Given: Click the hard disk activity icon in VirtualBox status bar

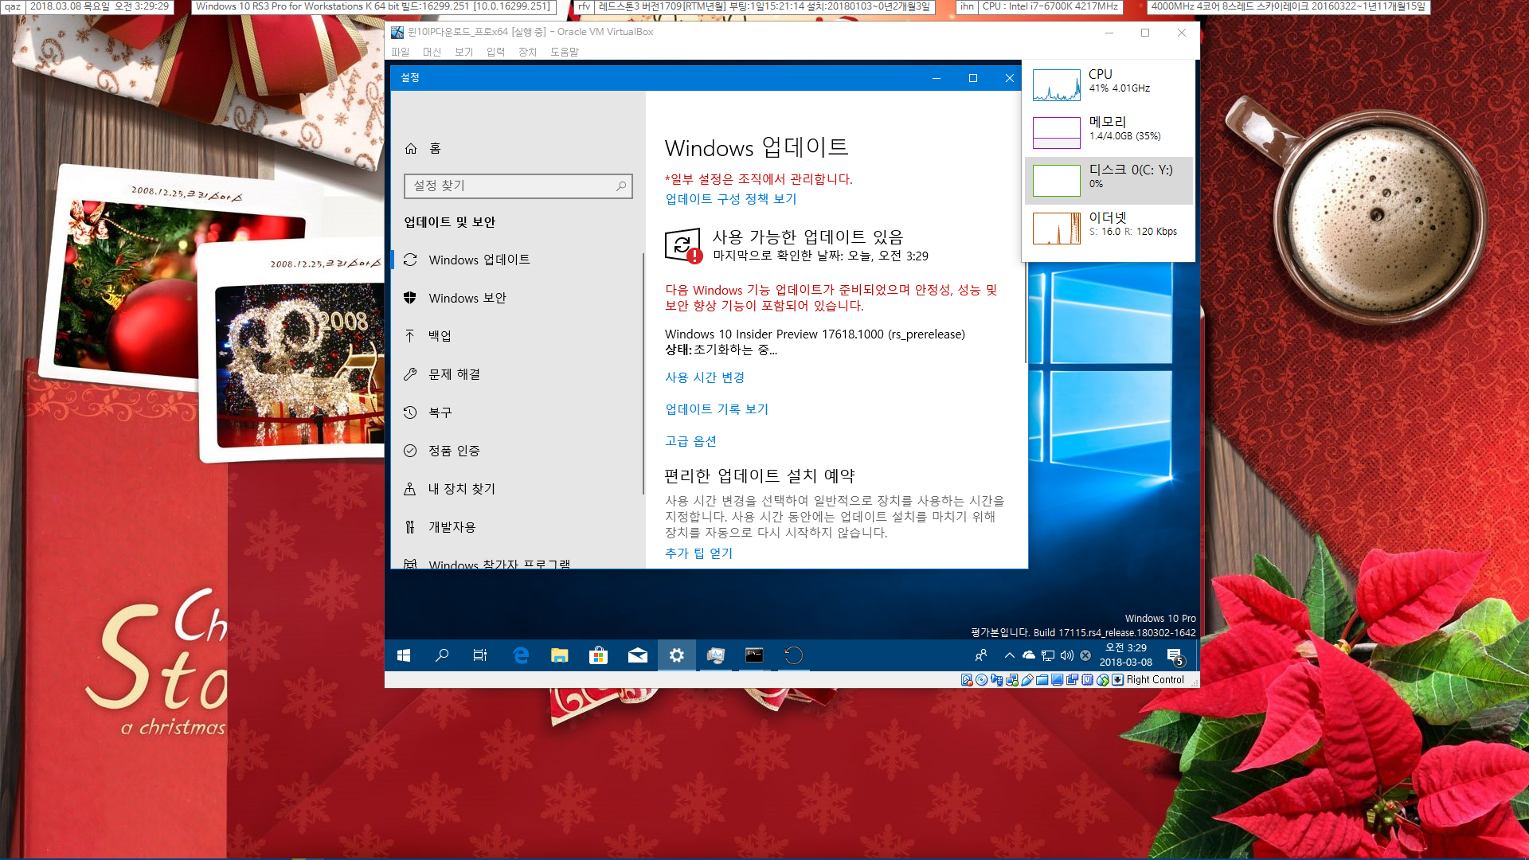Looking at the screenshot, I should [x=967, y=679].
